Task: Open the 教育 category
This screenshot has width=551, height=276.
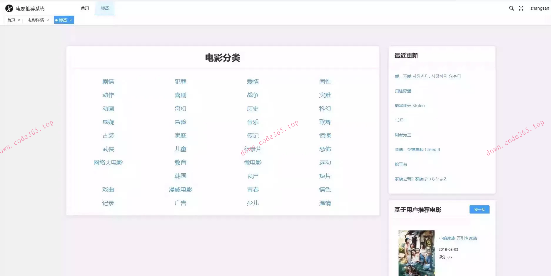Action: click(x=181, y=162)
